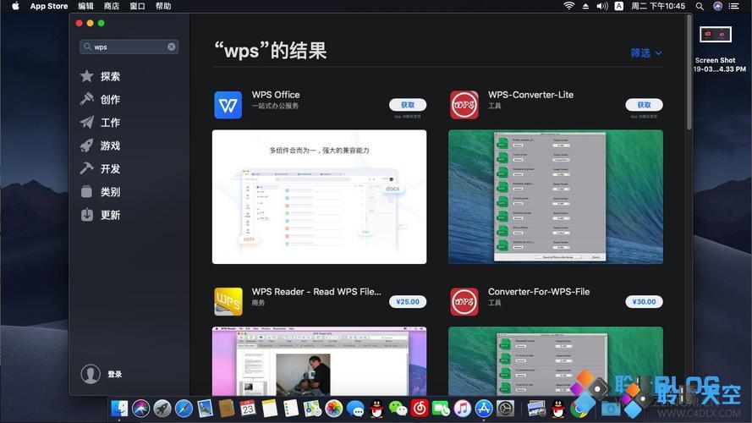The image size is (752, 423).
Task: Click the WPS-Converter-Lite red app icon
Action: (x=464, y=105)
